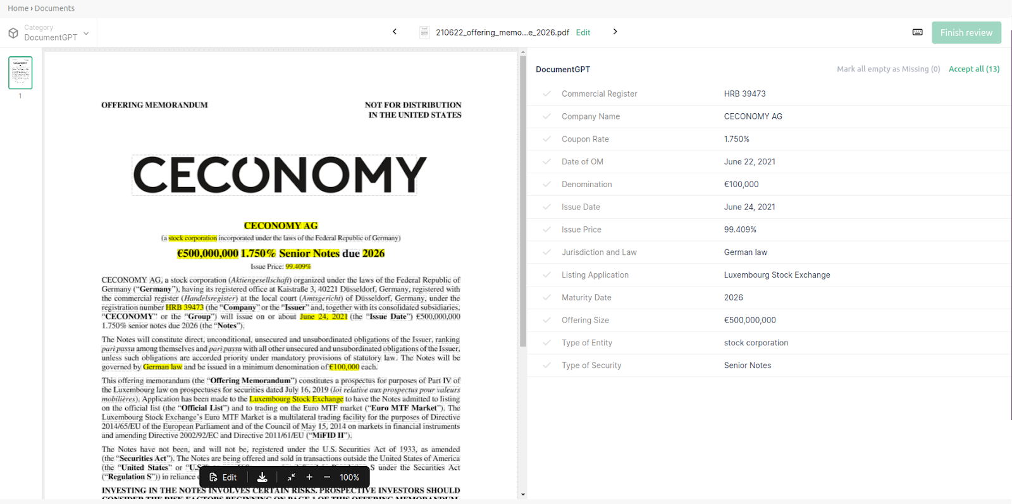The image size is (1012, 504).
Task: Select the €500,000,000 offering size value
Action: pos(750,320)
